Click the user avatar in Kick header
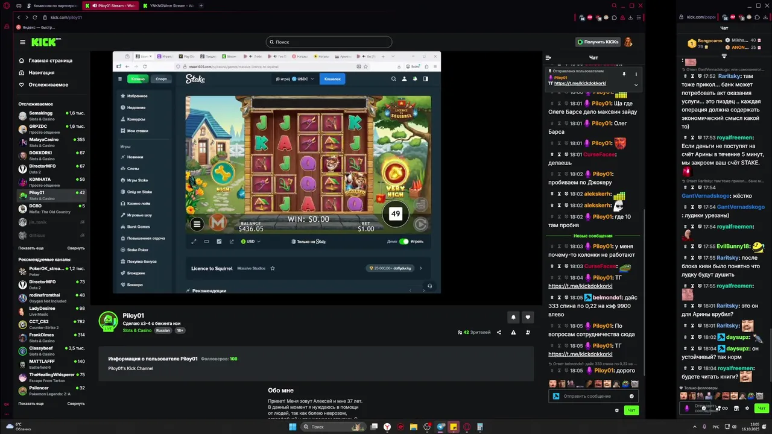This screenshot has width=772, height=434. point(628,42)
